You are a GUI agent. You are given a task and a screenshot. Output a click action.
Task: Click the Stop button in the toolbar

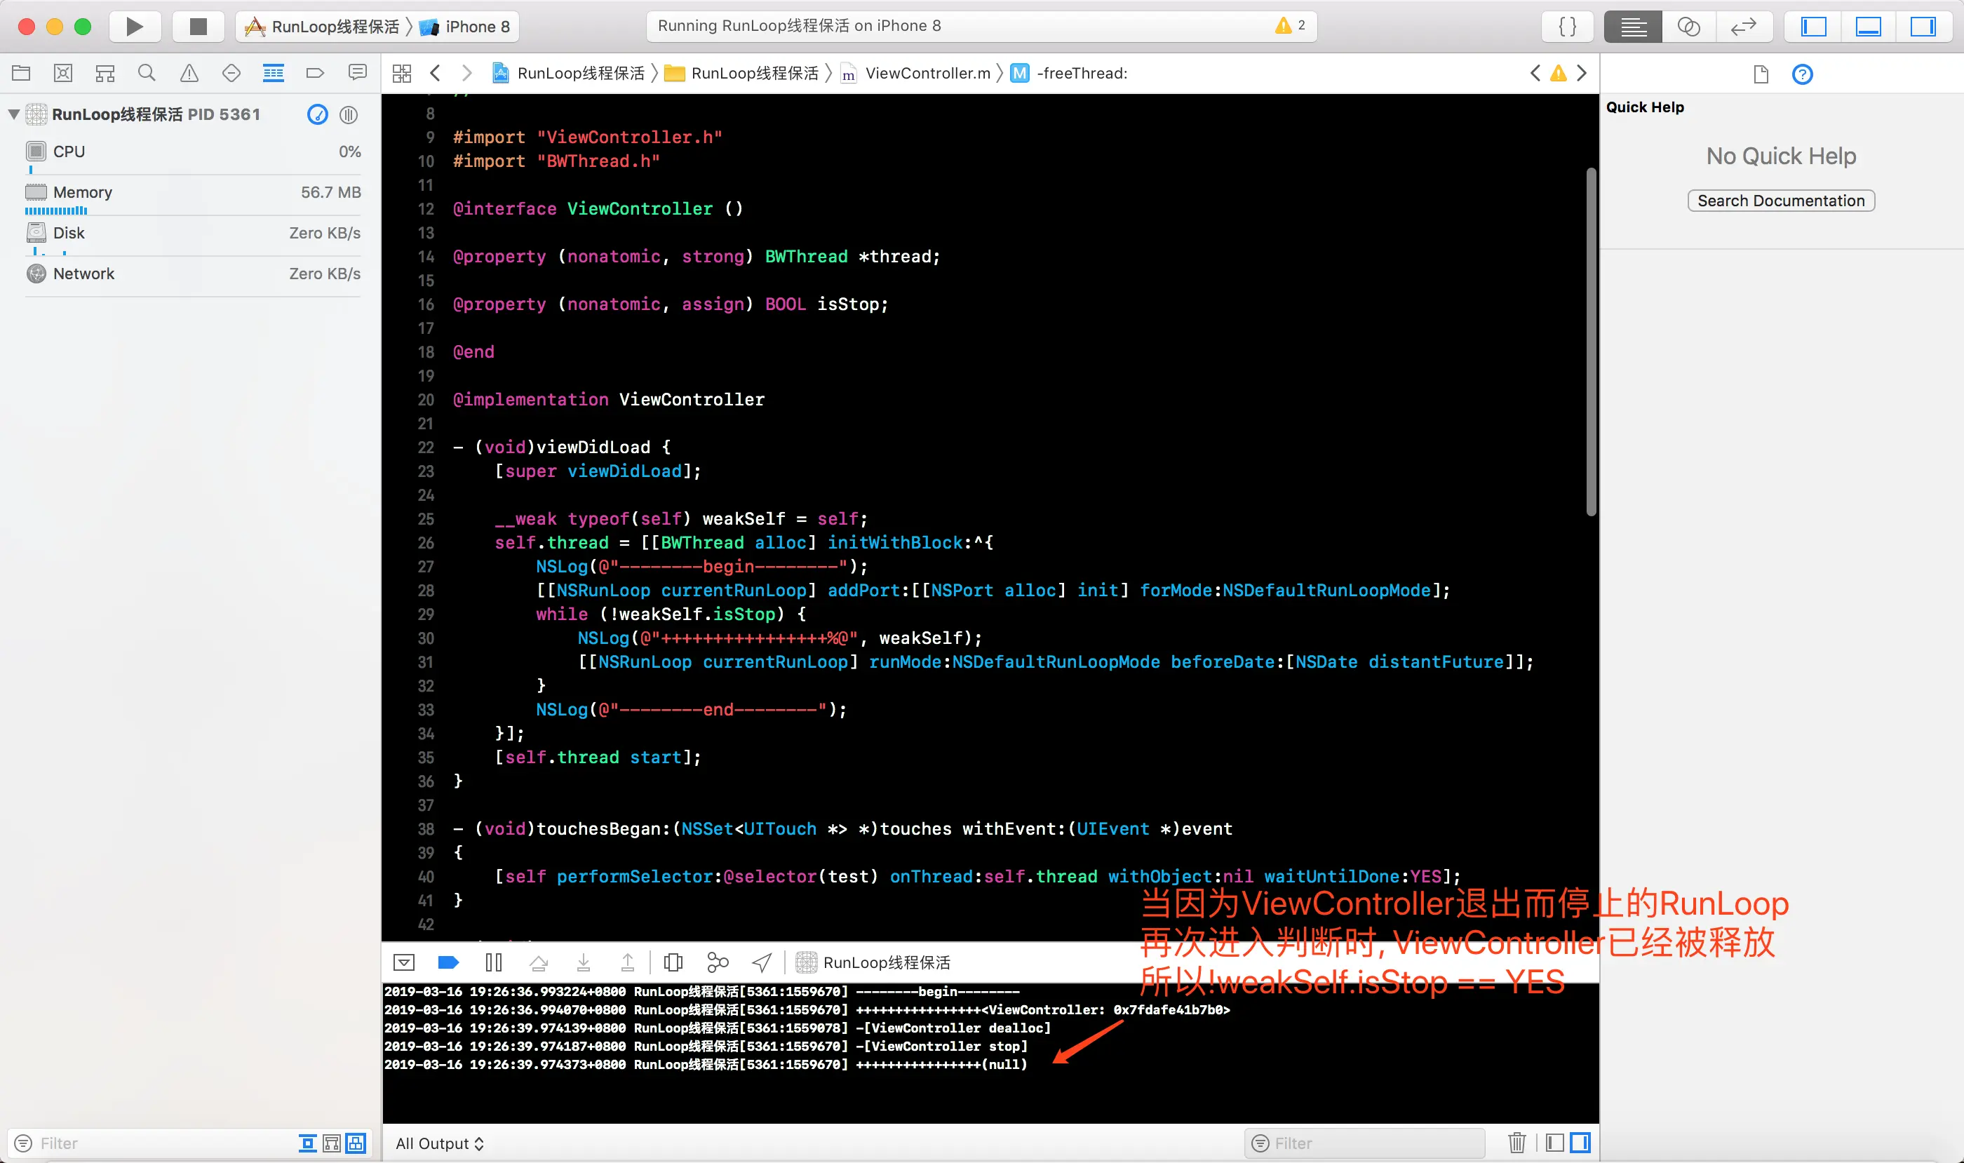click(x=199, y=27)
